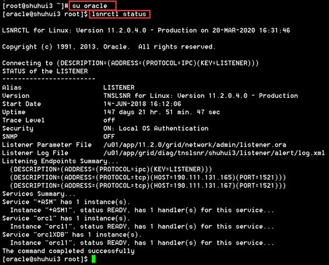
Task: Click the 'Listener Parameter File' label
Action: tap(47, 145)
